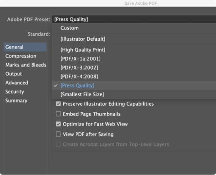Choose the PDF/X-3:2002 preset
216x175 pixels.
coord(134,68)
